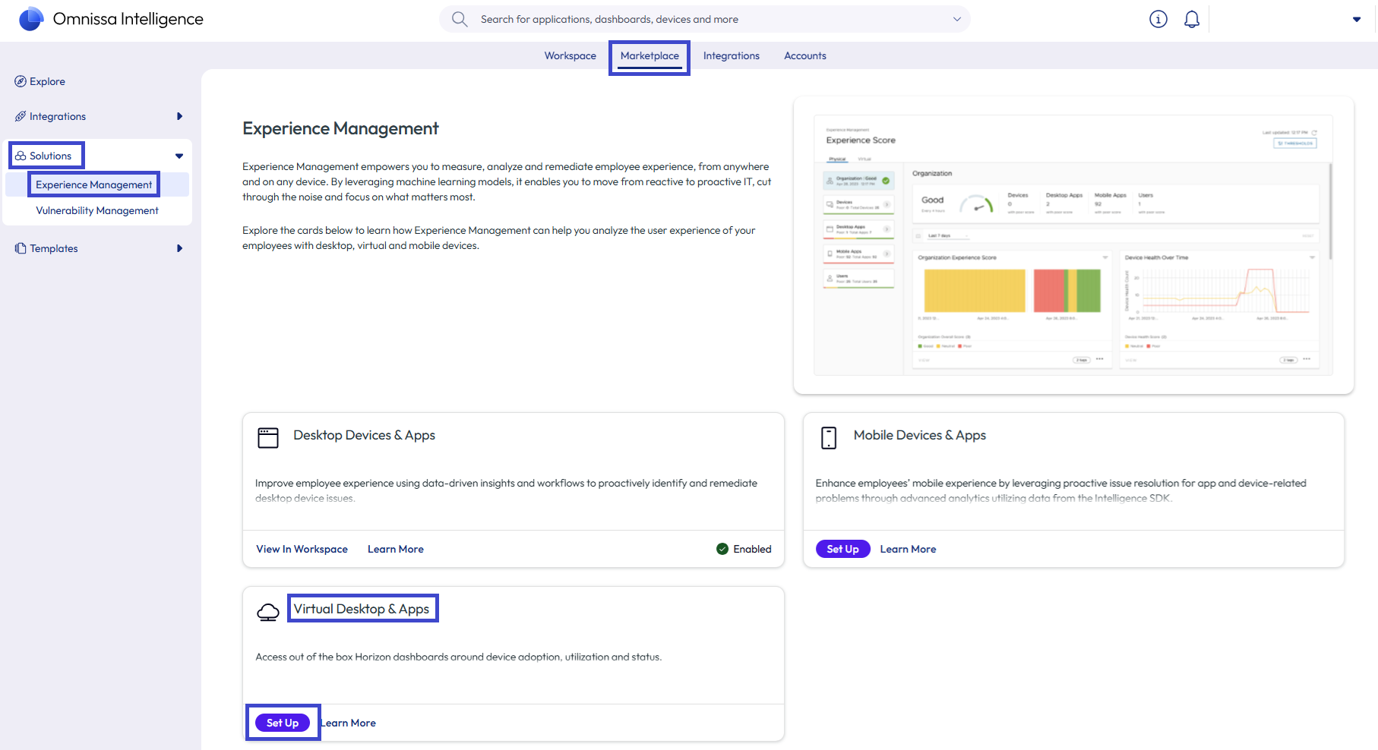Click the Virtual Desktop & Apps card title
Screen dimensions: 1378x750
[x=362, y=609]
